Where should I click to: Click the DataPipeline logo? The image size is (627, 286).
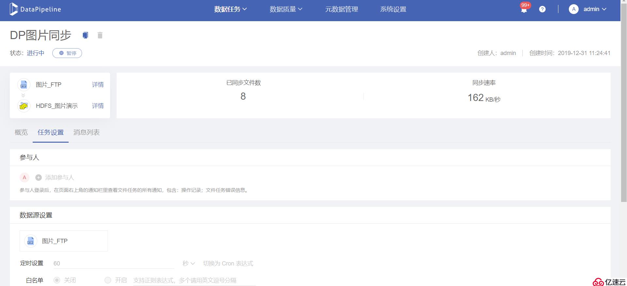tap(35, 9)
